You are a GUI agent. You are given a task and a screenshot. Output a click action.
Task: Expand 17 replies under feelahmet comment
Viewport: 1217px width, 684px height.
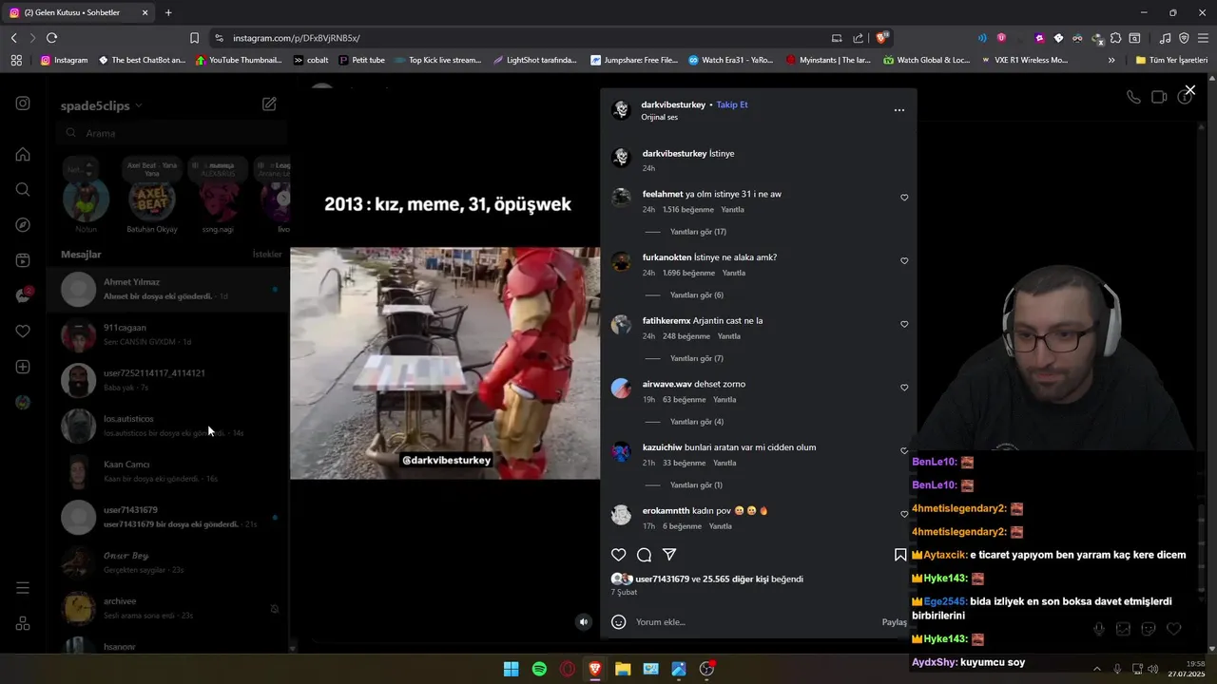click(x=698, y=232)
